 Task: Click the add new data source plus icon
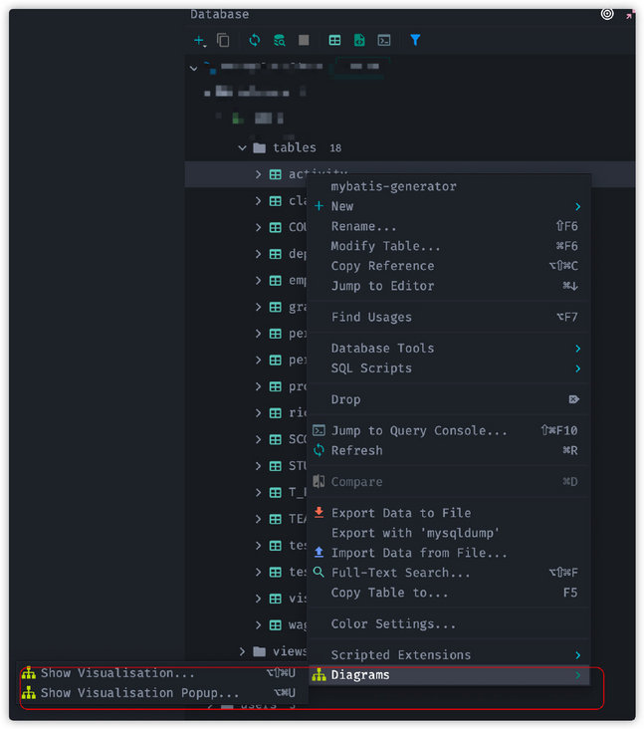(x=198, y=41)
